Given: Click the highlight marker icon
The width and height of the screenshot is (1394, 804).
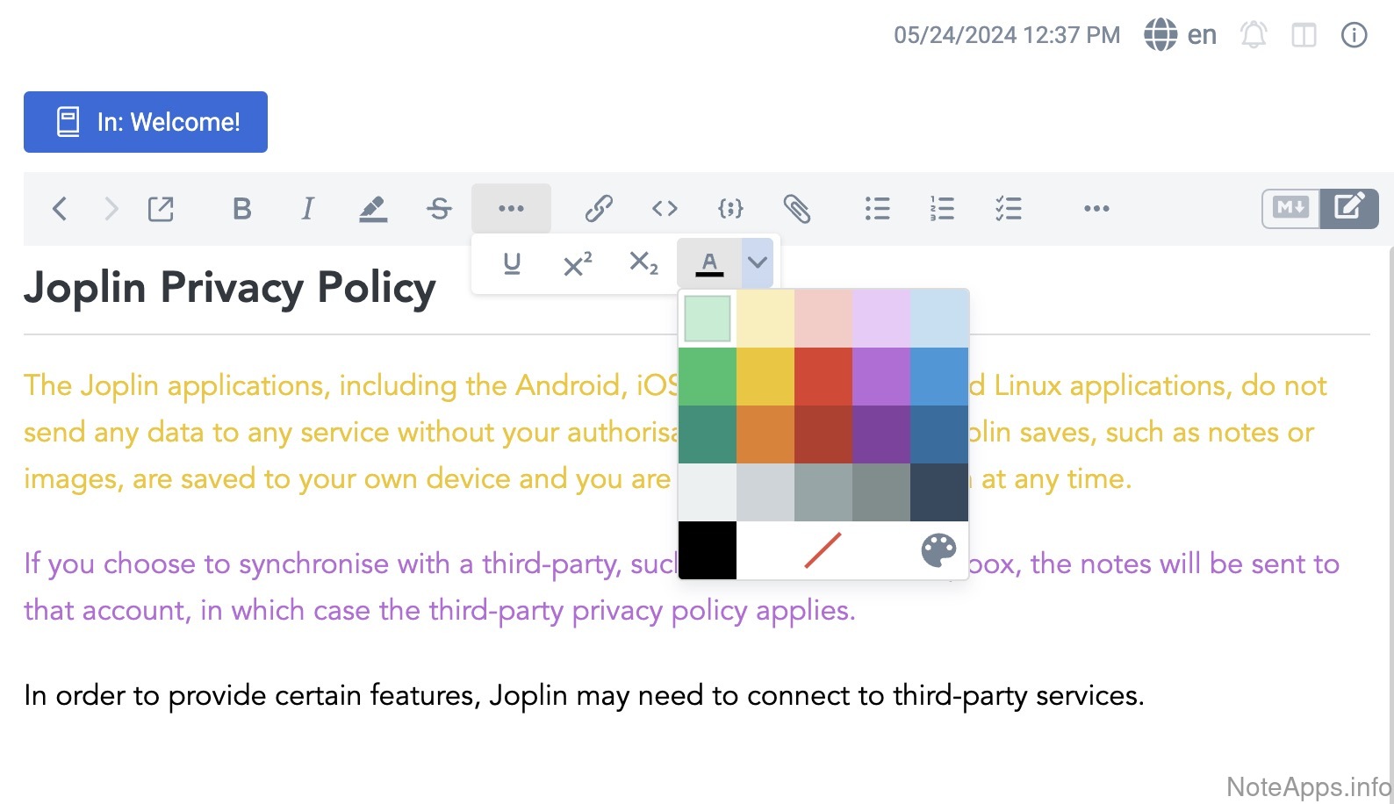Looking at the screenshot, I should (373, 209).
